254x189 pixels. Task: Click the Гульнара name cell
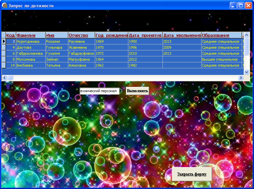coord(57,47)
